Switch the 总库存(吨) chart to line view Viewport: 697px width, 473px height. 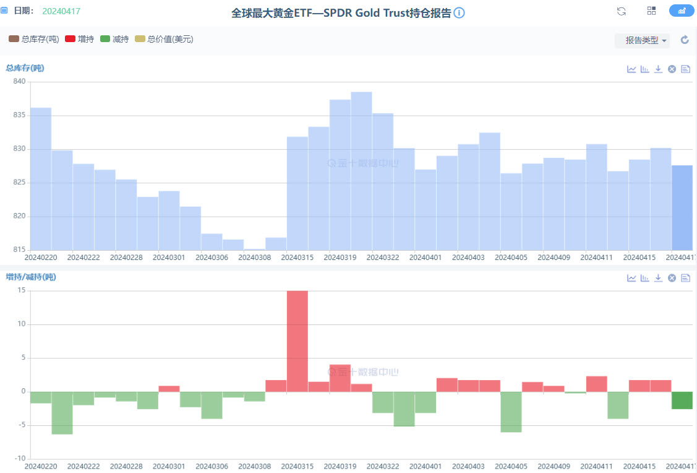click(631, 69)
